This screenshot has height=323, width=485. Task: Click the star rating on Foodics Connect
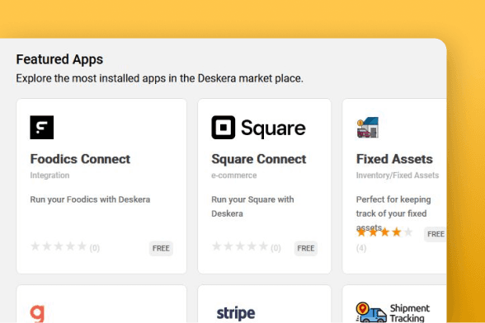[59, 246]
